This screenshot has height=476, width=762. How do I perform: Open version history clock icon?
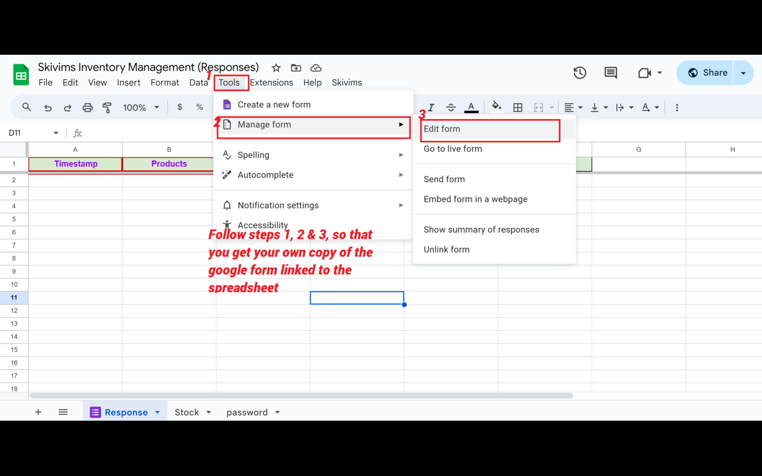[x=580, y=73]
